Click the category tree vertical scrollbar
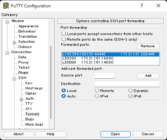167x140 pixels. pos(51,82)
